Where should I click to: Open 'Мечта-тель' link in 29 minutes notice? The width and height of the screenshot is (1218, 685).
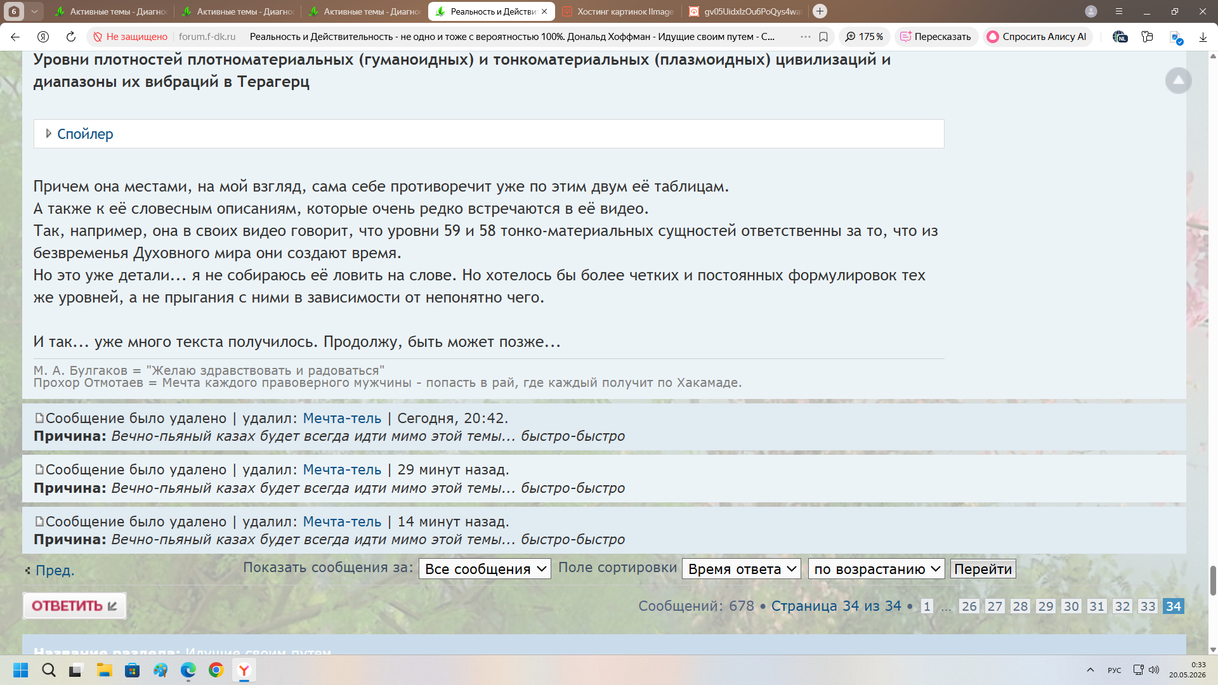pos(342,470)
